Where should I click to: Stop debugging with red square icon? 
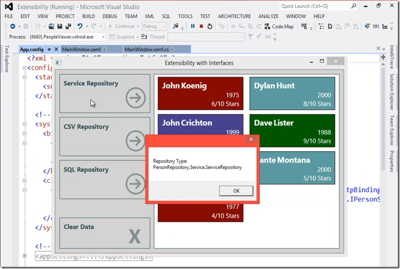pos(201,26)
